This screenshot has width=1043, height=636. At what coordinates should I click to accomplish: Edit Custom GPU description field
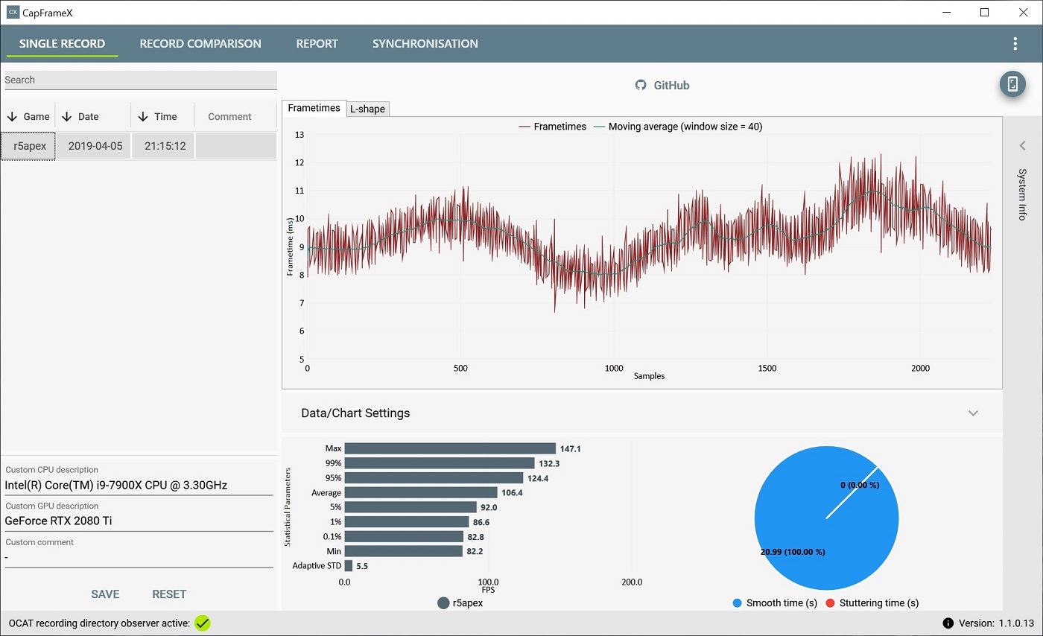(x=139, y=521)
